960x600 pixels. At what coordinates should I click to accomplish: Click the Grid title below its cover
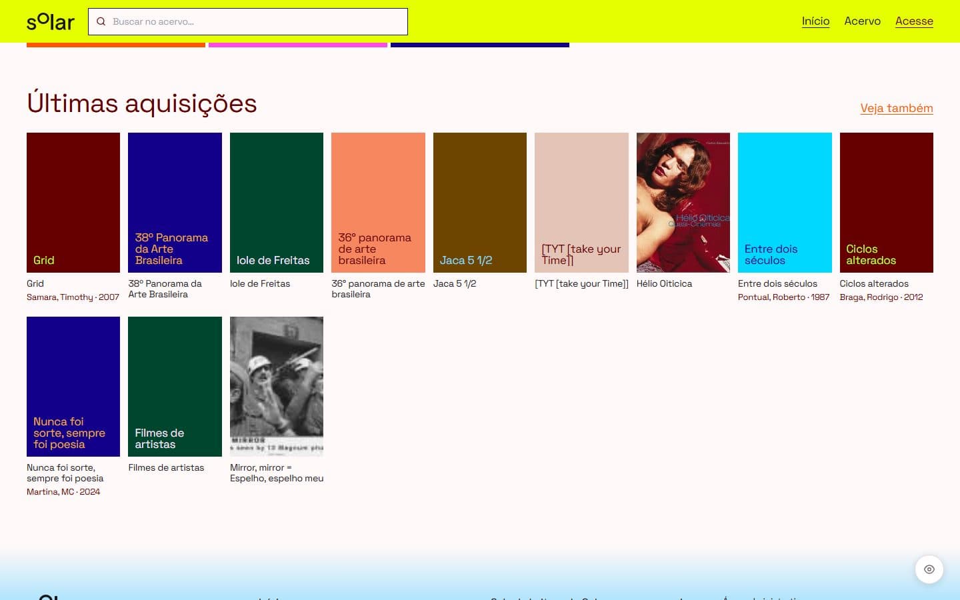click(35, 283)
